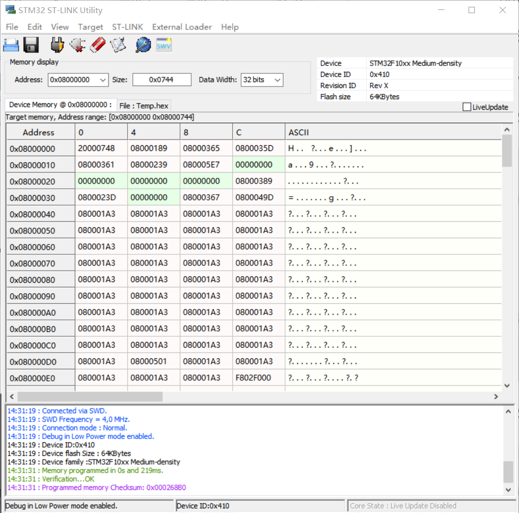Click the Size input field 0x0744
Image resolution: width=519 pixels, height=513 pixels.
pos(162,80)
